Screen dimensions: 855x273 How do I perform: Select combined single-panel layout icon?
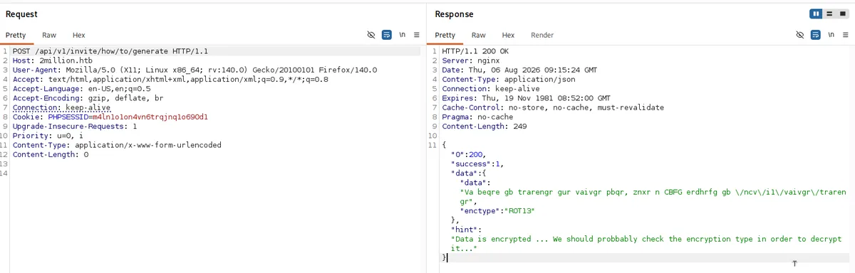842,14
